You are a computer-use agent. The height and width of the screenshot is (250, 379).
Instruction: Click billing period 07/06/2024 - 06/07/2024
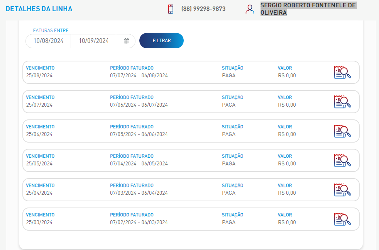click(x=139, y=105)
